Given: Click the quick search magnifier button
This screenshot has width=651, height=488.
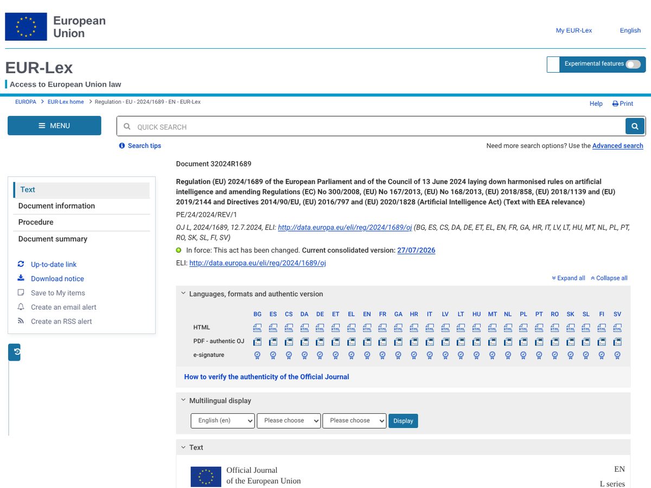Looking at the screenshot, I should (x=635, y=126).
